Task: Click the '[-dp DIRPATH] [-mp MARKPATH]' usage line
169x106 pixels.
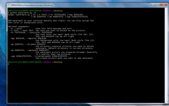Action: pyautogui.click(x=59, y=17)
